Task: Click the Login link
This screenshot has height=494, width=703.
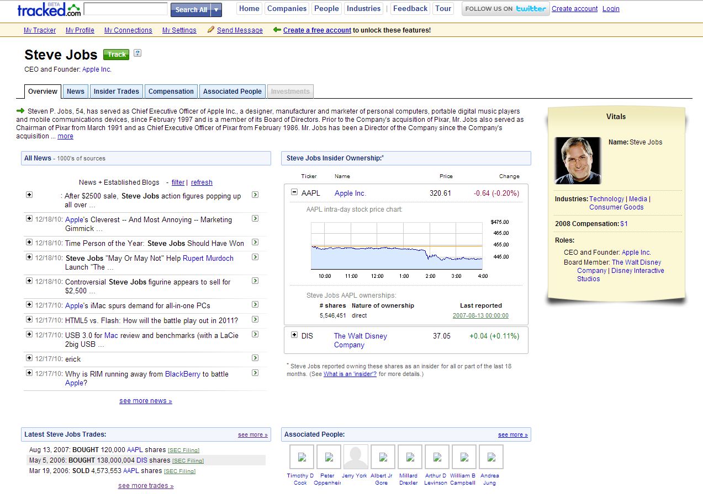Action: point(611,9)
